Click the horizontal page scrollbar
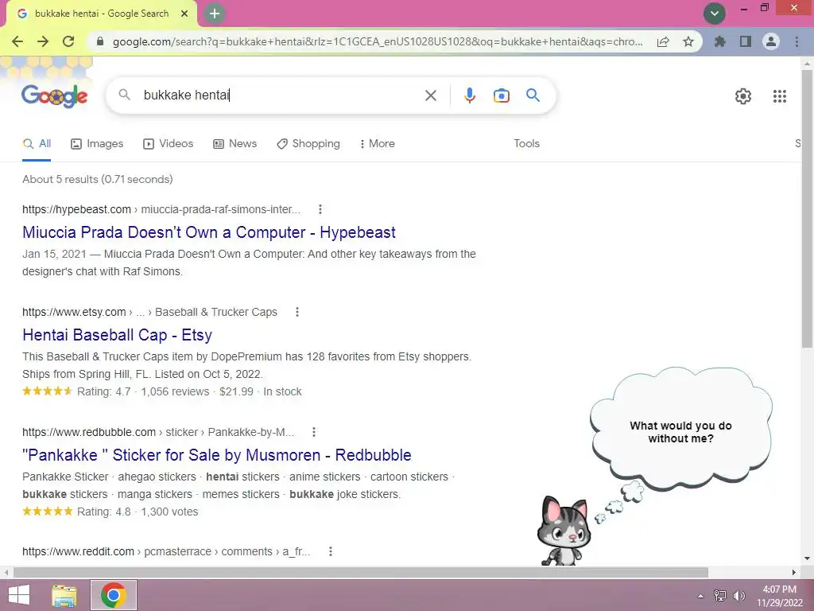Image resolution: width=814 pixels, height=611 pixels. (361, 573)
